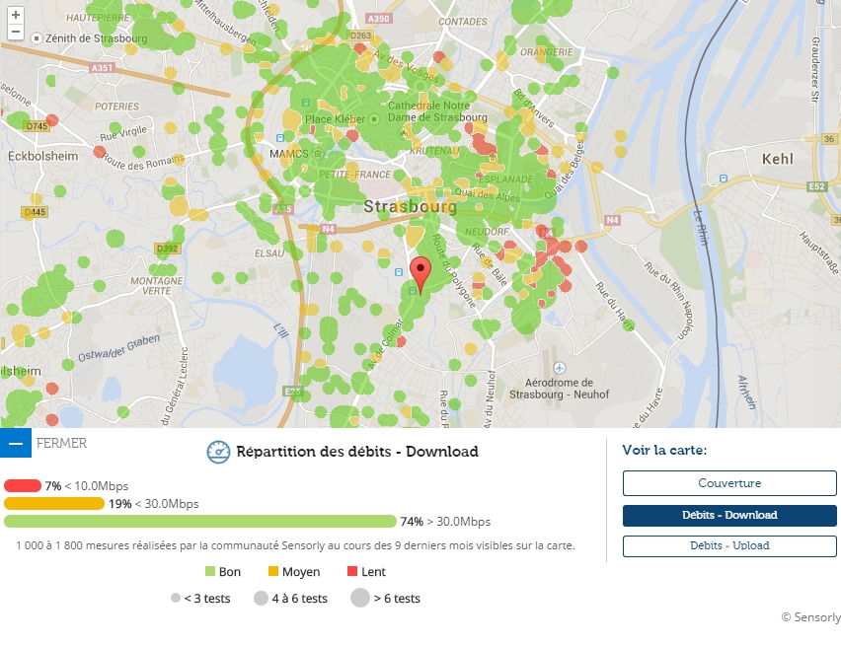Click the orange Moyen legend swatch

point(273,571)
